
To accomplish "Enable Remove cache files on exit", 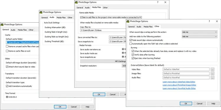I will point(7,51).
